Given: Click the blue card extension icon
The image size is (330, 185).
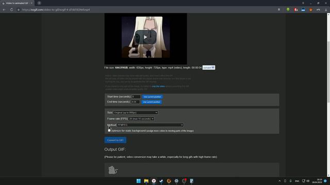Looking at the screenshot, I should 303,10.
